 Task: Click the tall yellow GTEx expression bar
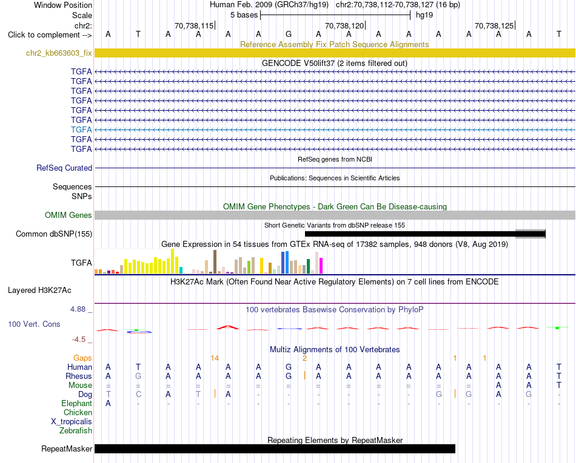point(172,261)
